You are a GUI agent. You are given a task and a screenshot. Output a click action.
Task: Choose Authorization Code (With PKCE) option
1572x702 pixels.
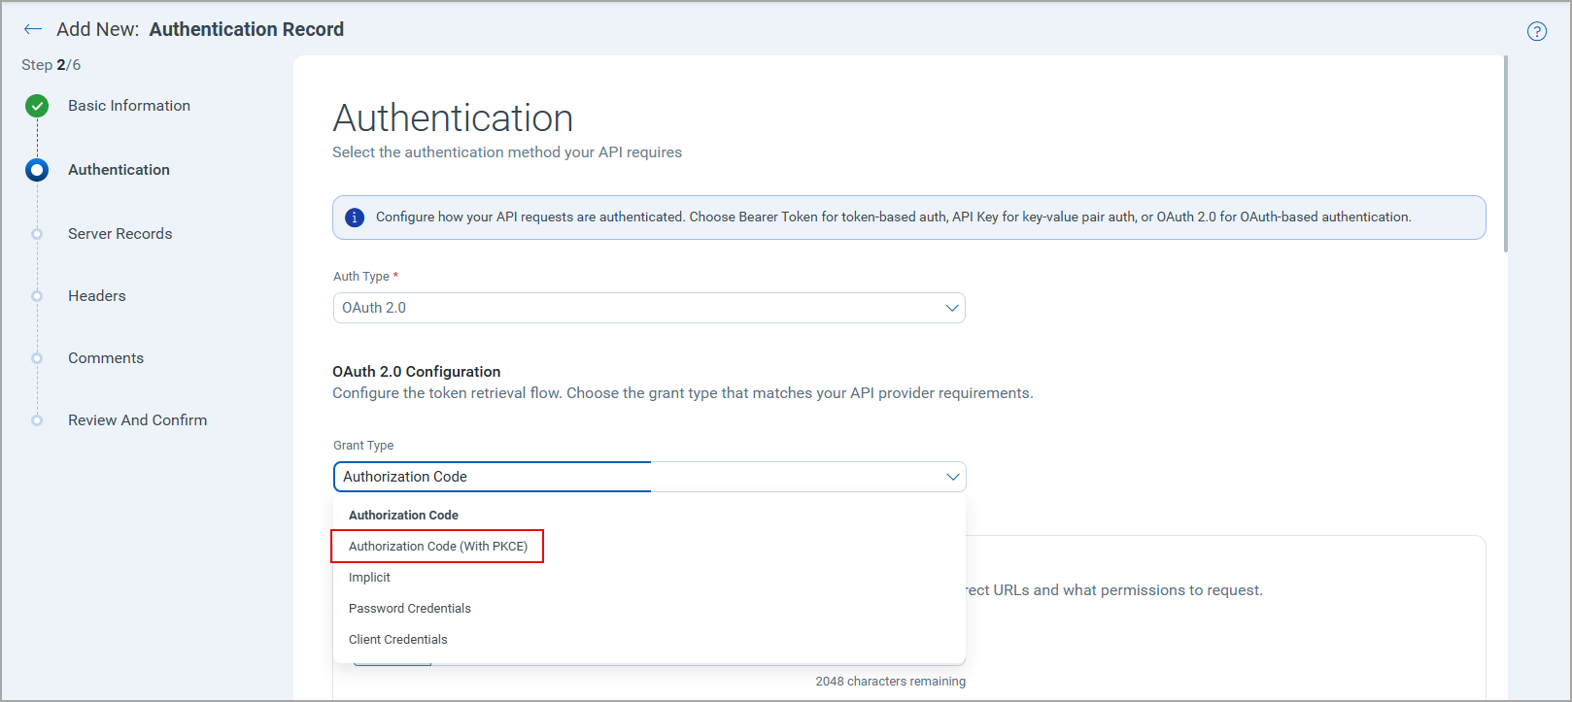[649, 547]
